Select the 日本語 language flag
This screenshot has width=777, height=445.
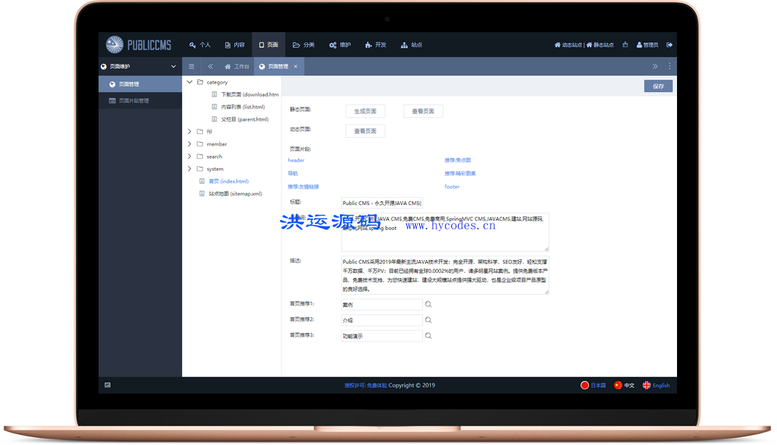tap(593, 385)
